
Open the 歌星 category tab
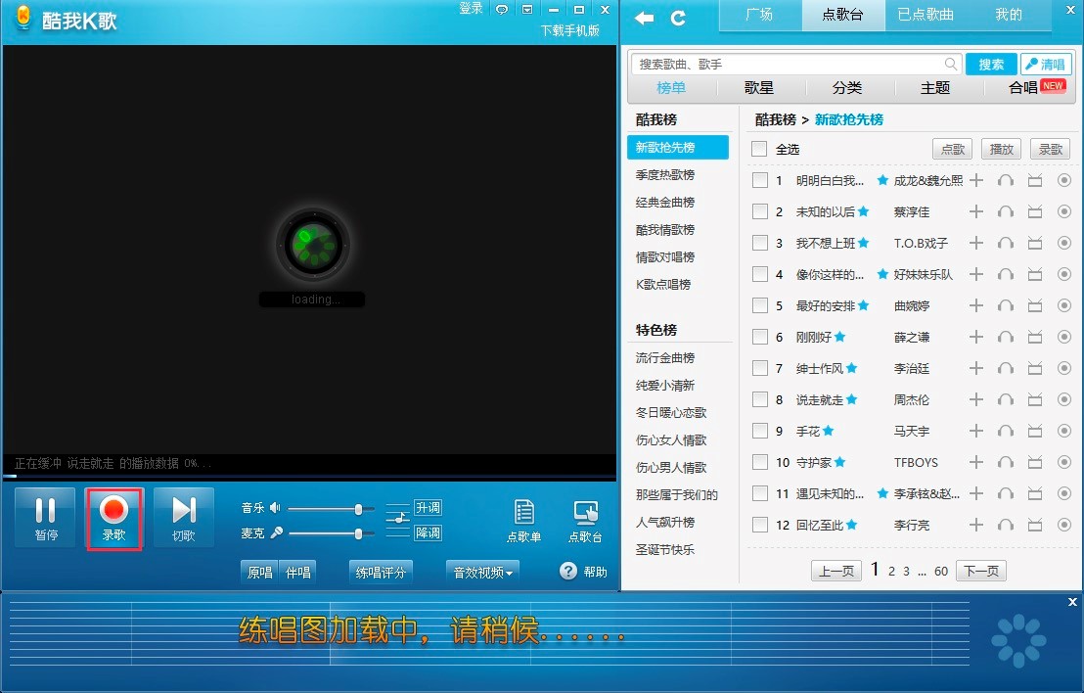[759, 87]
